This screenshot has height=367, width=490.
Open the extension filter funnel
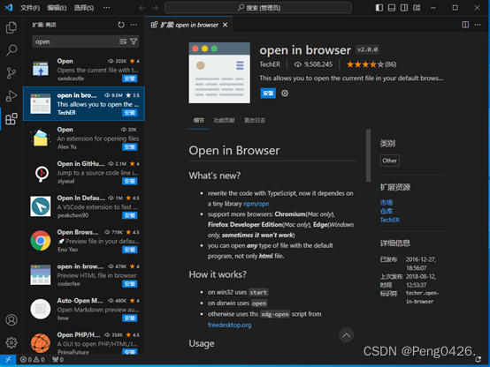click(x=134, y=41)
